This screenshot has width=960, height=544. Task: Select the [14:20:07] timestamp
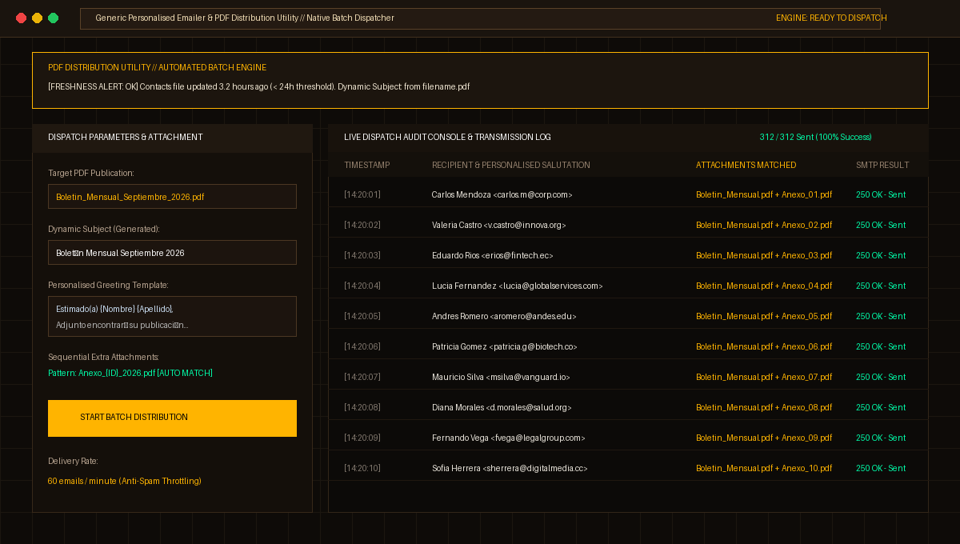[362, 377]
